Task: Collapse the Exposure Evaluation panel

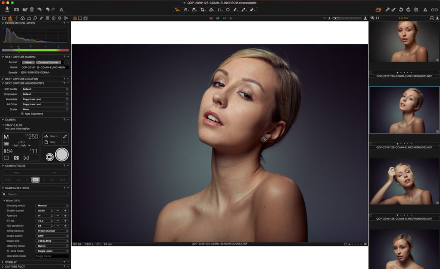Action: (x=3, y=23)
